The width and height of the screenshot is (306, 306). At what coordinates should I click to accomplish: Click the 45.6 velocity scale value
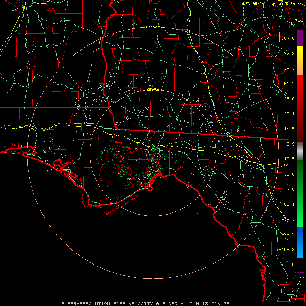[289, 99]
